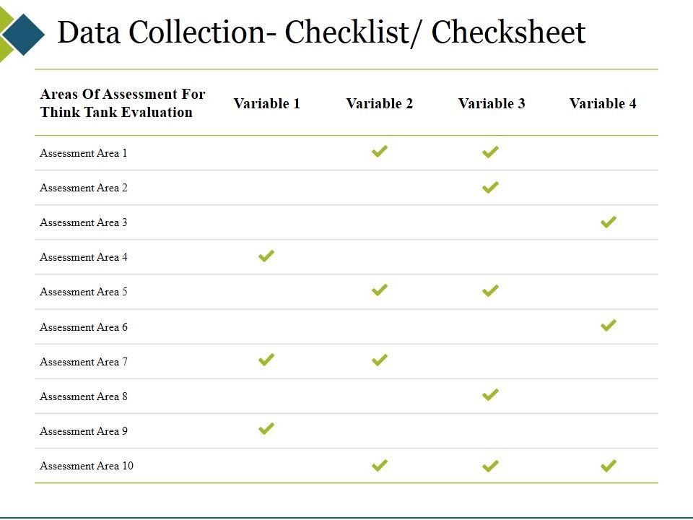Select the Assessment Area 10 row label
The width and height of the screenshot is (693, 520).
point(87,466)
